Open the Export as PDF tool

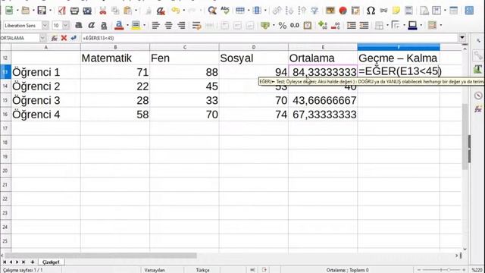coord(62,11)
